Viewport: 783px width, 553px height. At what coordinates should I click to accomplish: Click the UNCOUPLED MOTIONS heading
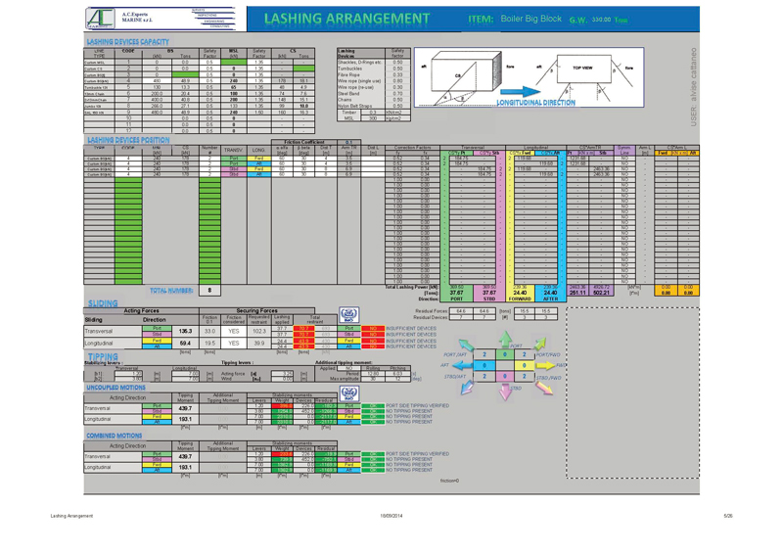(115, 388)
